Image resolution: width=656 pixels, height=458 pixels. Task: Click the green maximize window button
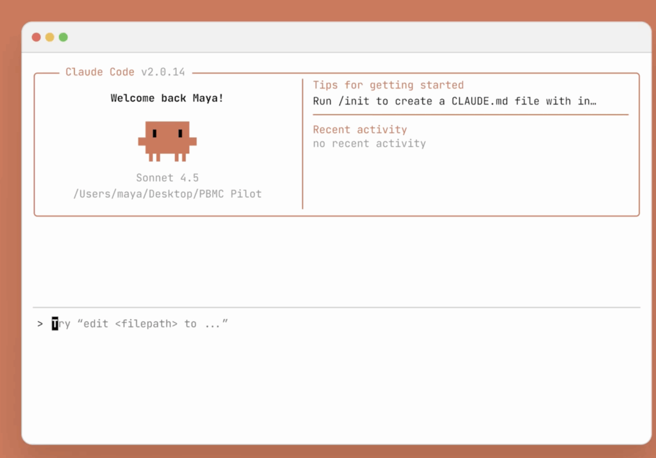[x=63, y=37]
